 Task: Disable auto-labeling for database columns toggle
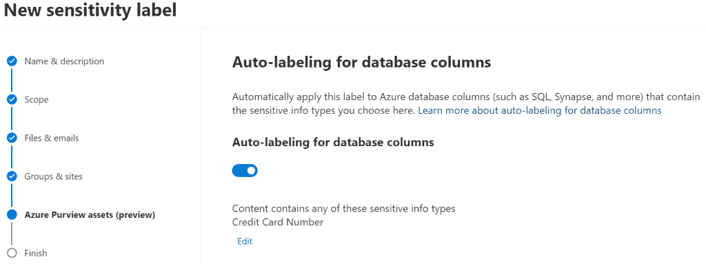[245, 170]
